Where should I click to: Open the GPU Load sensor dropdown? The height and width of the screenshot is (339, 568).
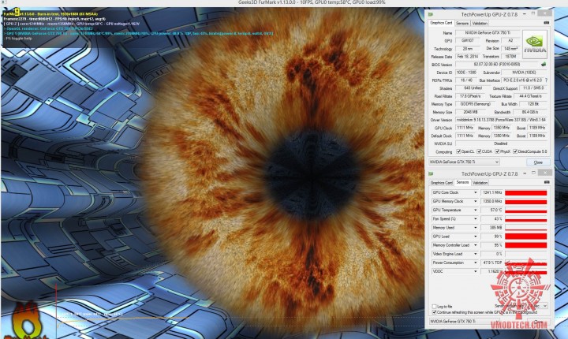[475, 237]
